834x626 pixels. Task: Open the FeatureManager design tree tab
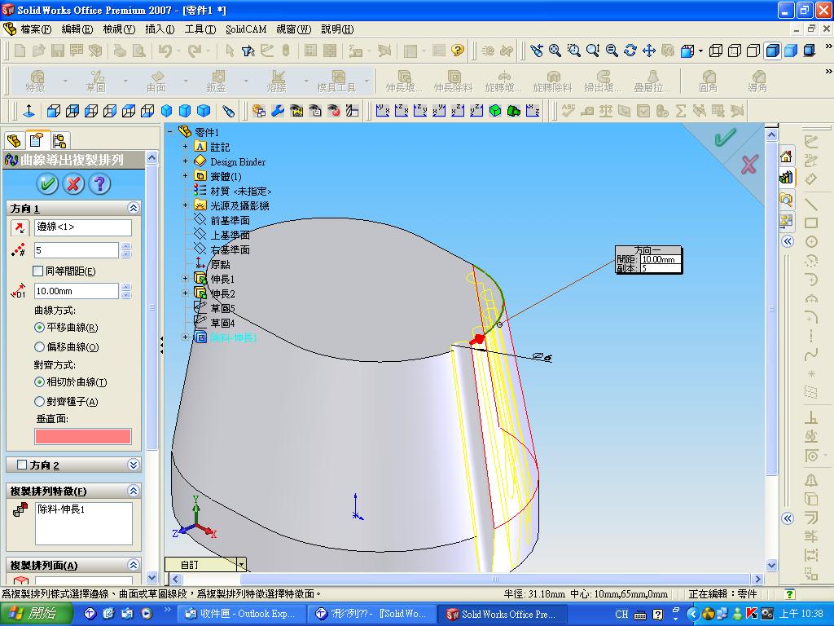(15, 141)
